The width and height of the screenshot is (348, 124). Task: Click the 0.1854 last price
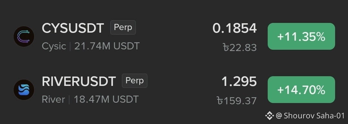click(x=234, y=28)
